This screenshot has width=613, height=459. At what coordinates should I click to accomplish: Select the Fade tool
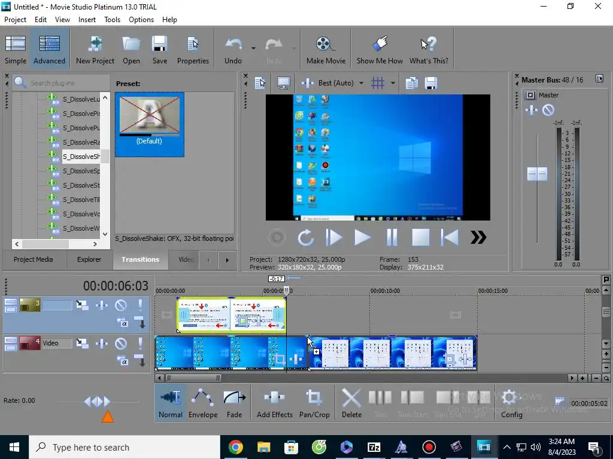click(234, 403)
